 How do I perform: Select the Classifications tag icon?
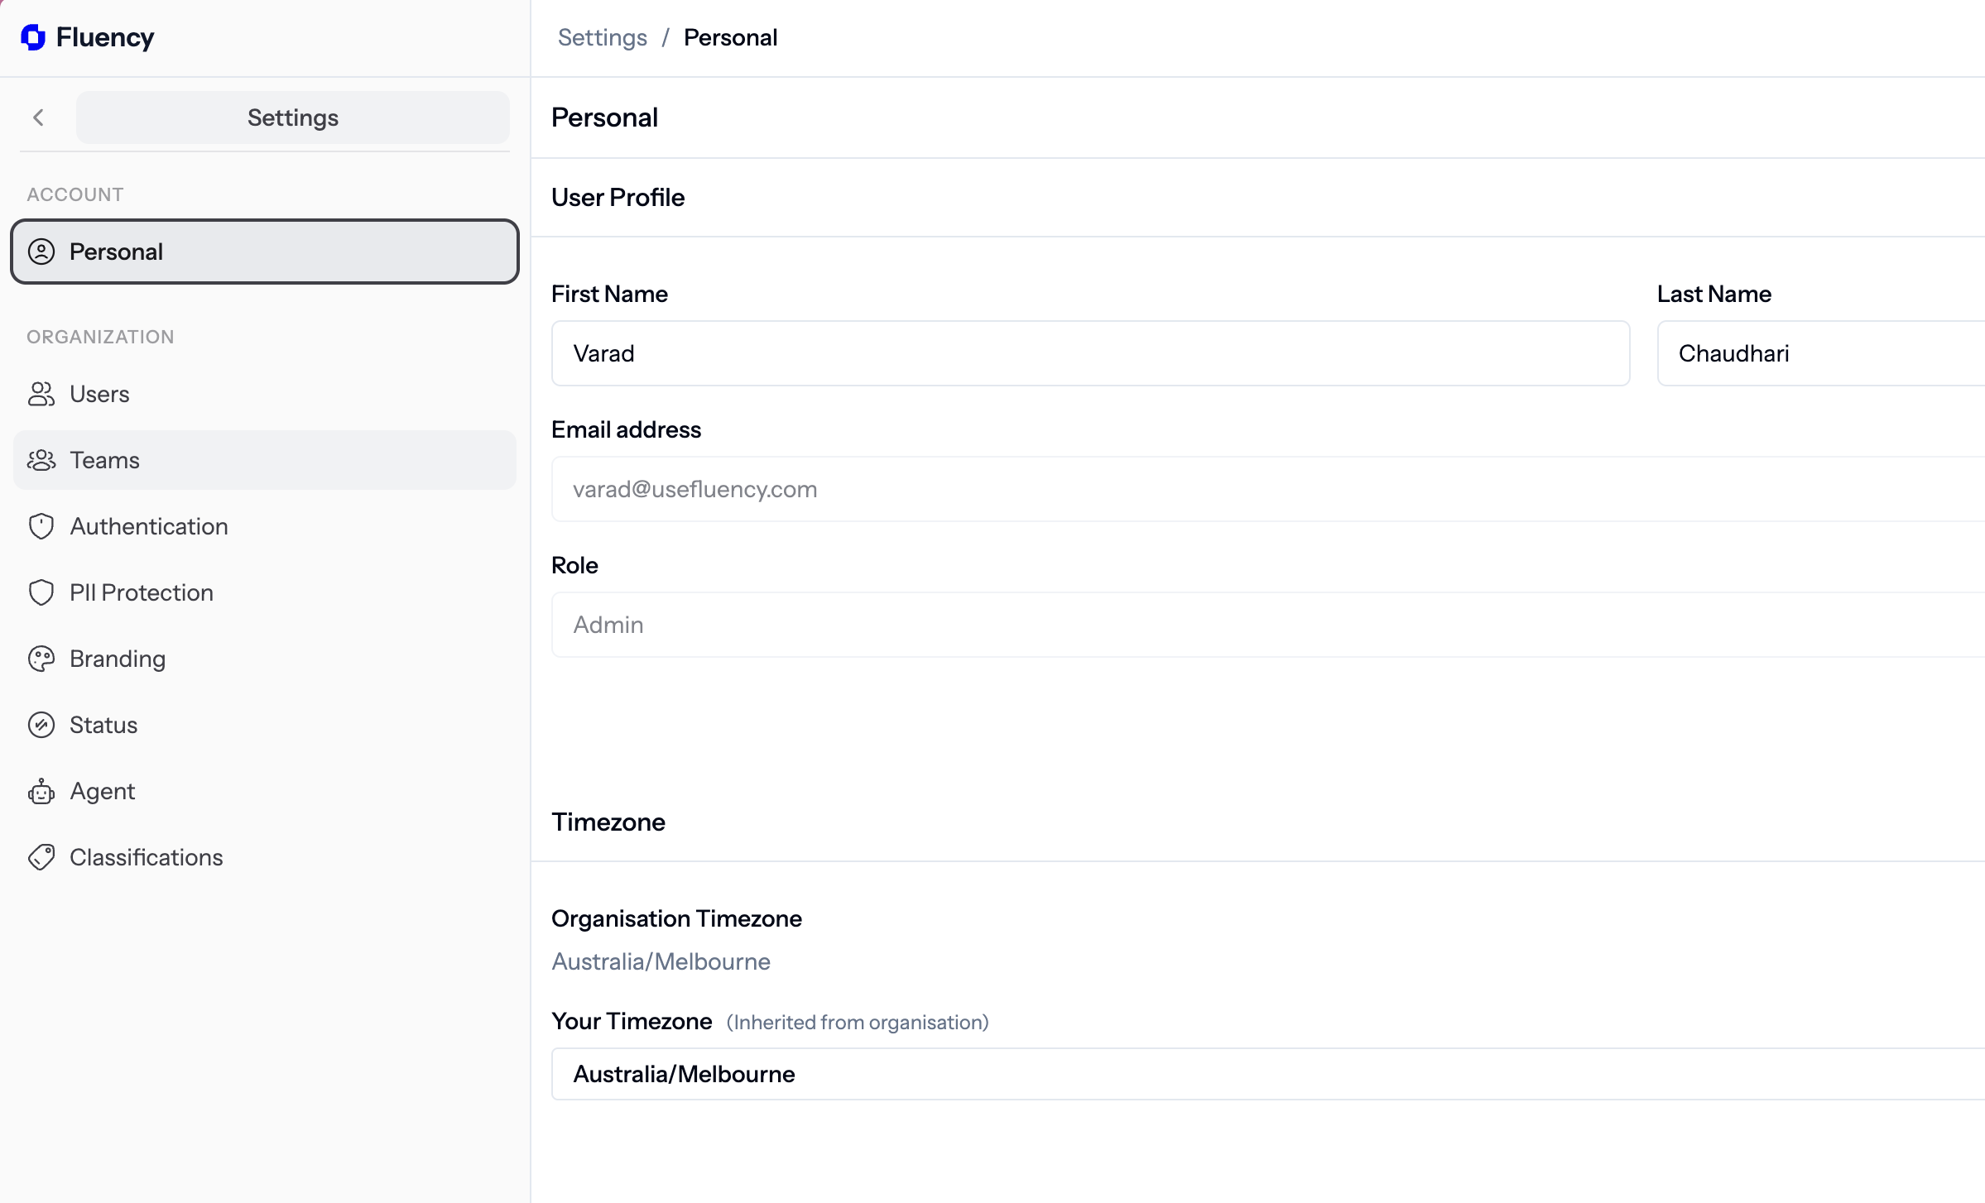tap(41, 857)
